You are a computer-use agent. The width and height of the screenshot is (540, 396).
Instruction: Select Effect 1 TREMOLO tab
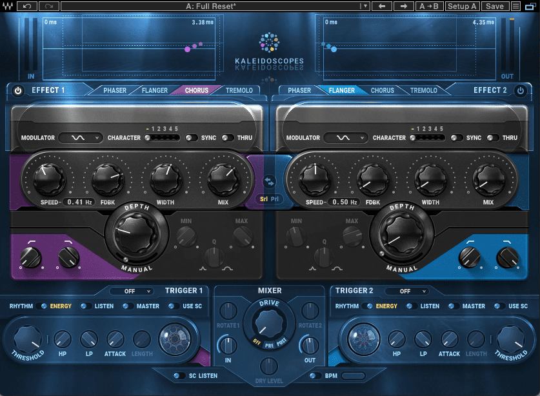pyautogui.click(x=239, y=90)
